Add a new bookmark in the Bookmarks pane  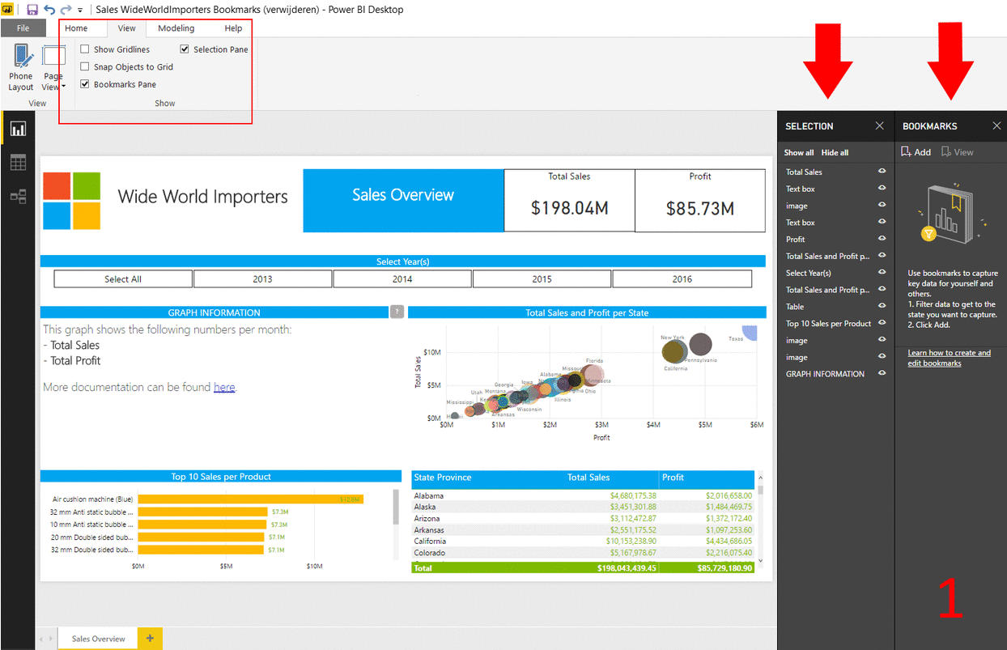916,151
